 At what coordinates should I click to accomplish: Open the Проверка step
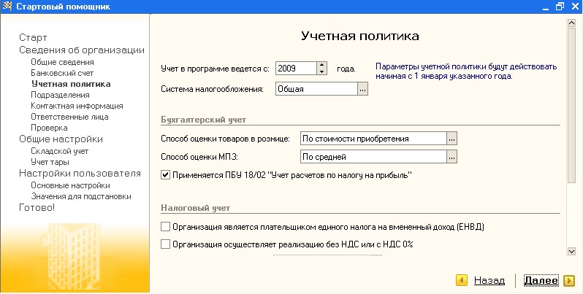[x=49, y=128]
